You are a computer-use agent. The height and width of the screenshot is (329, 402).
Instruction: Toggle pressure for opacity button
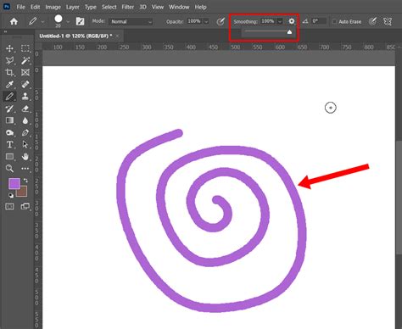click(x=221, y=21)
